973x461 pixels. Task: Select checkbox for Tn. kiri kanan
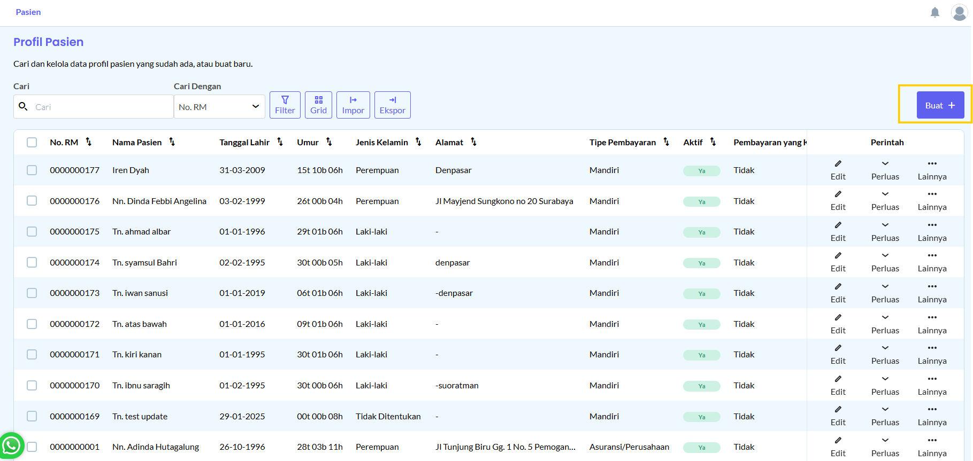(32, 354)
